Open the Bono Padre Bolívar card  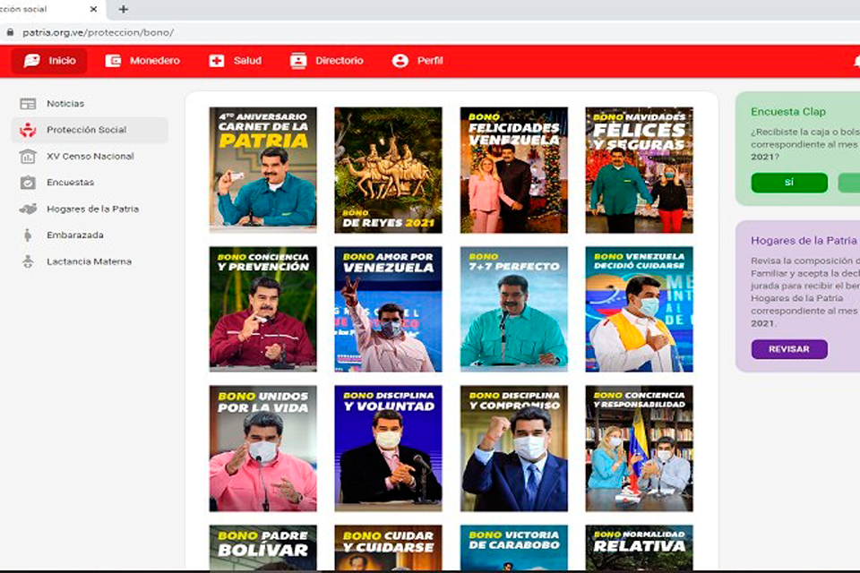[x=262, y=547]
